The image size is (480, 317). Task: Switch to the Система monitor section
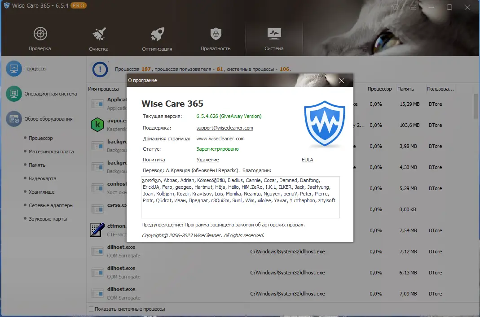pos(274,39)
